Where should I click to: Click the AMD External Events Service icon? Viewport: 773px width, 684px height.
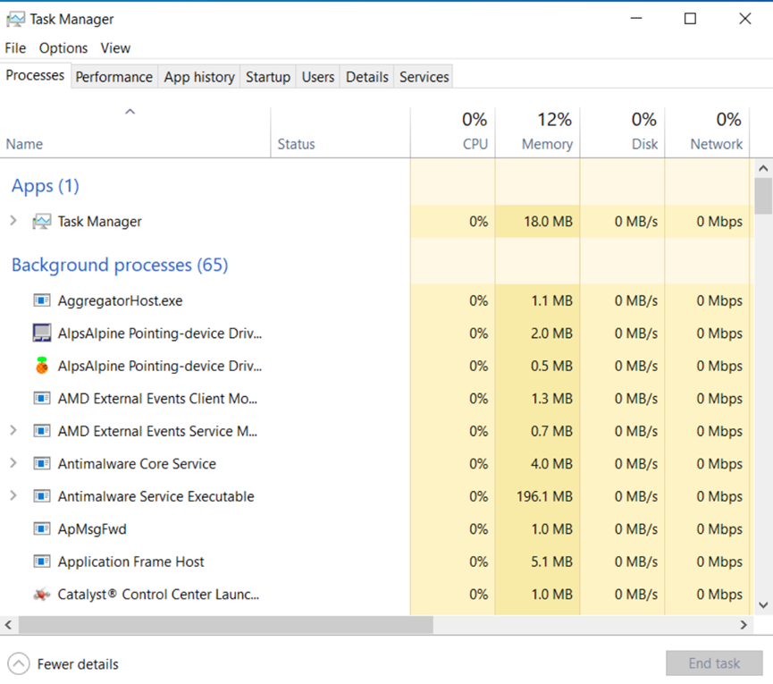pyautogui.click(x=42, y=431)
